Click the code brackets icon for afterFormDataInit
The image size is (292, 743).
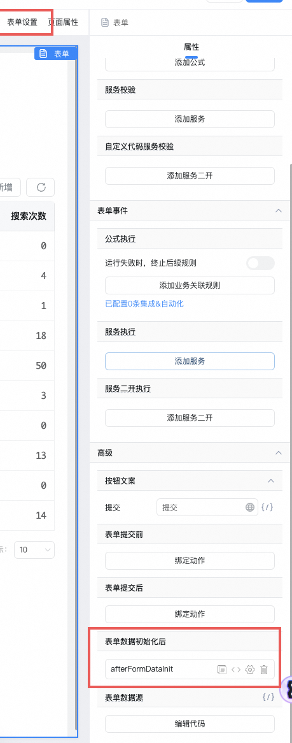pyautogui.click(x=235, y=670)
